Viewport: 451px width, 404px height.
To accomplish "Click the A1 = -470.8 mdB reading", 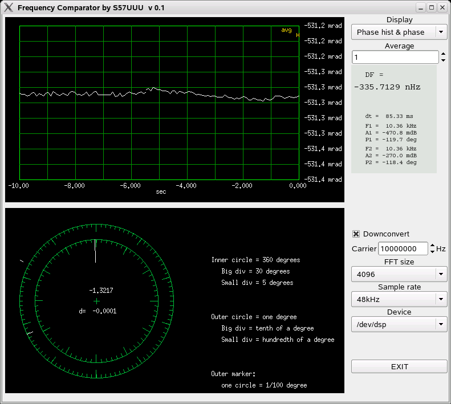I will [391, 133].
